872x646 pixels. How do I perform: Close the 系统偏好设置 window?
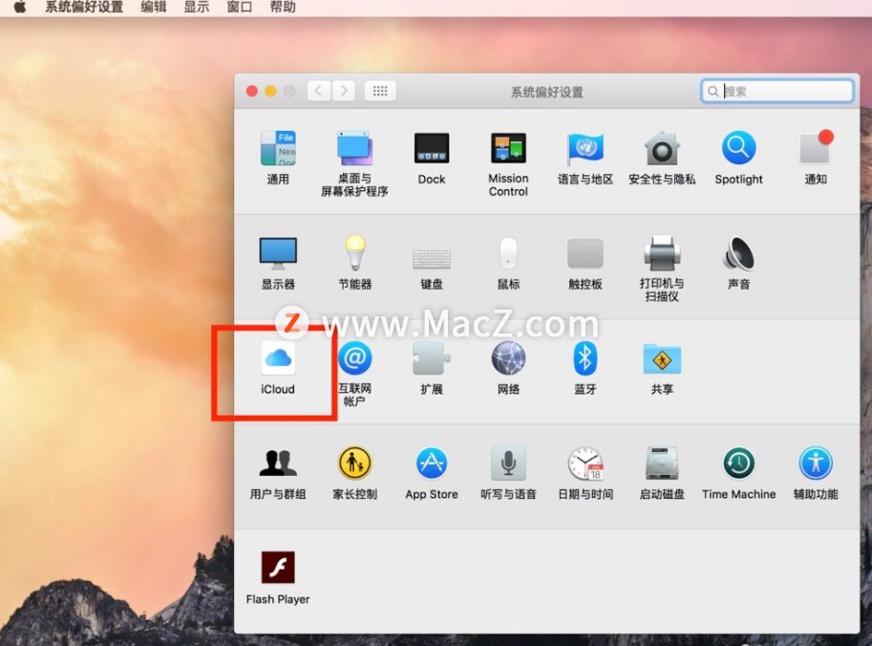click(252, 91)
